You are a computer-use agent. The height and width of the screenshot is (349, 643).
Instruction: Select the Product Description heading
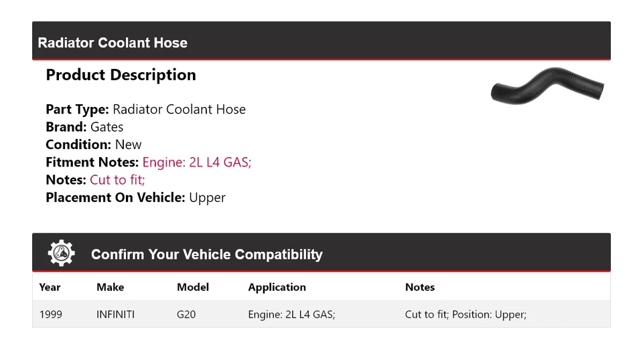tap(121, 75)
